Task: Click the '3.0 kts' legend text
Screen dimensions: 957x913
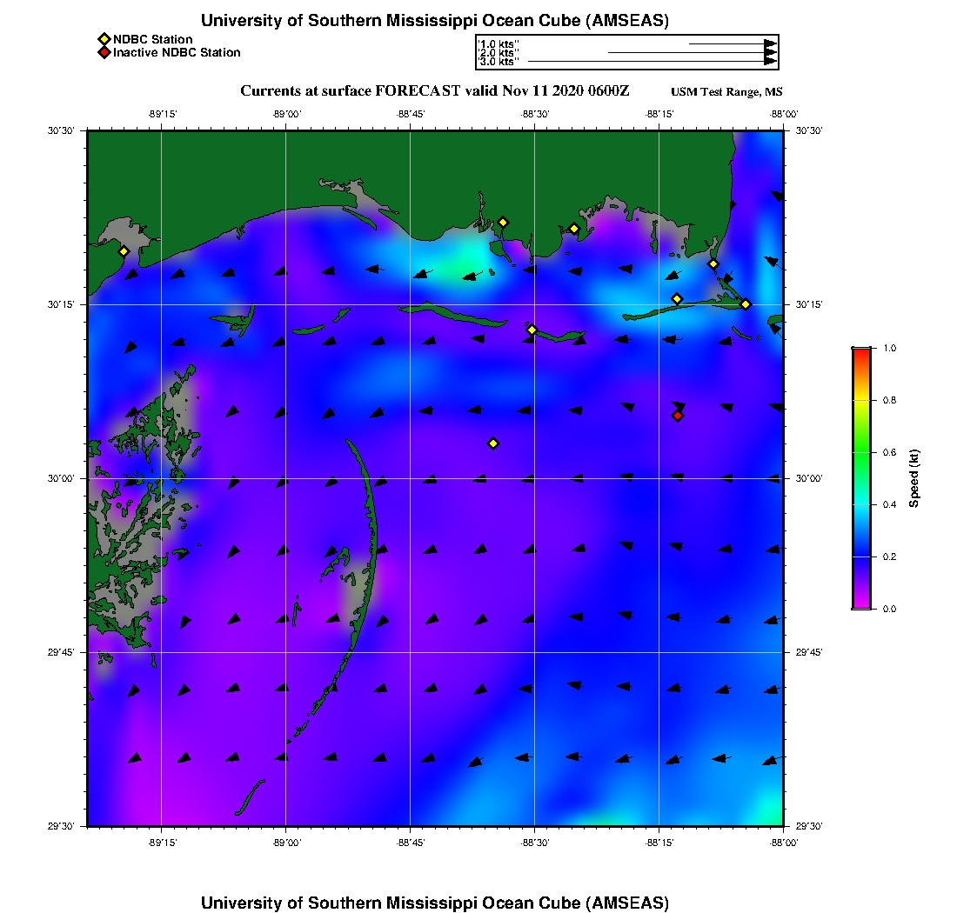Action: 498,62
